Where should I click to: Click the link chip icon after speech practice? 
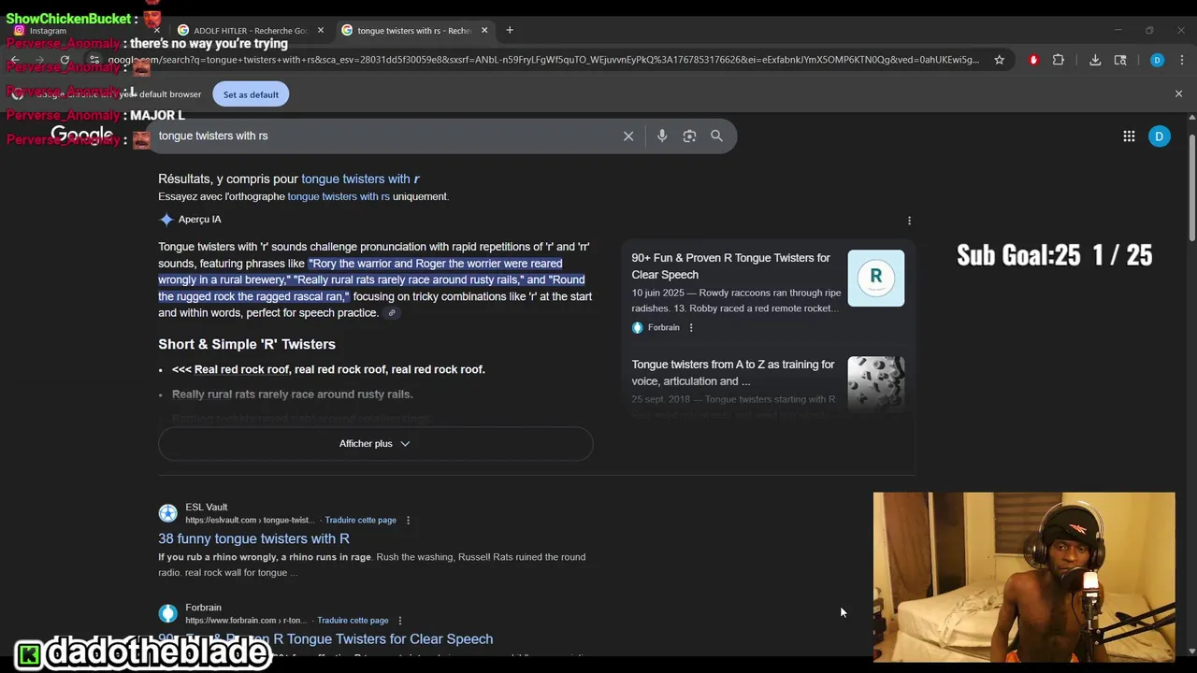click(392, 313)
